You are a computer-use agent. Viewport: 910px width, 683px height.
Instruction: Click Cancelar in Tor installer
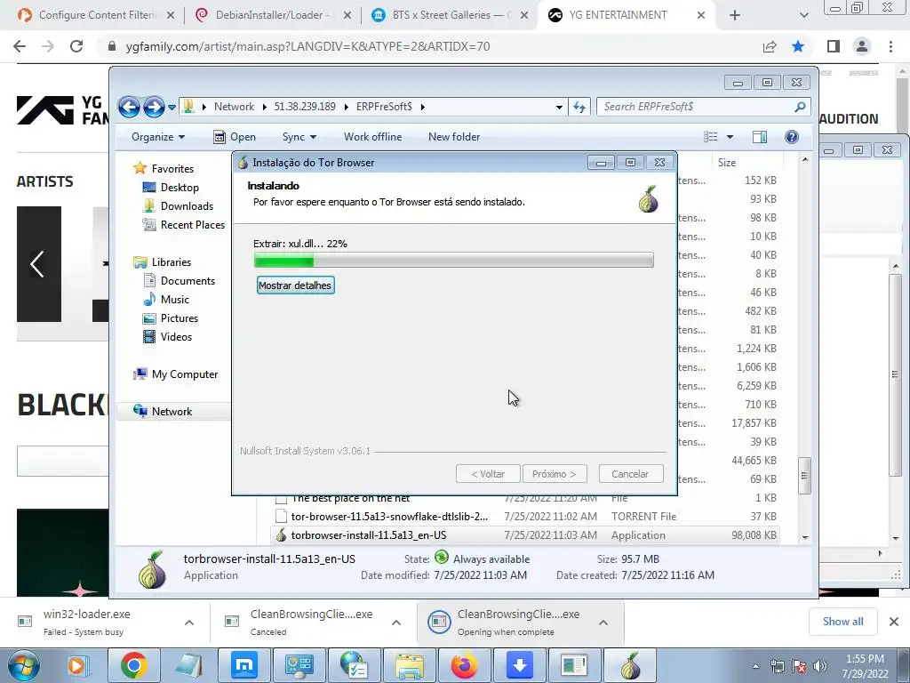click(630, 474)
